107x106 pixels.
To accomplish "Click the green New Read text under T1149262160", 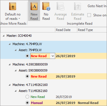I will (38, 97).
